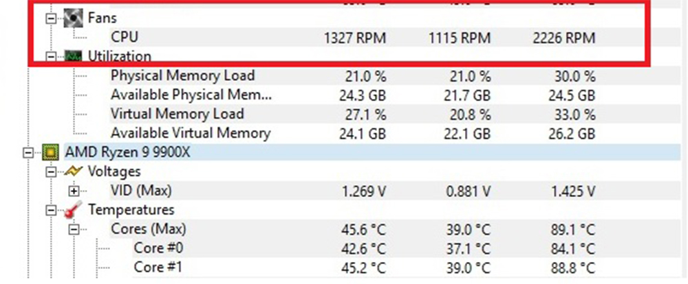
Task: Select Available Physical Memory row
Action: (191, 95)
